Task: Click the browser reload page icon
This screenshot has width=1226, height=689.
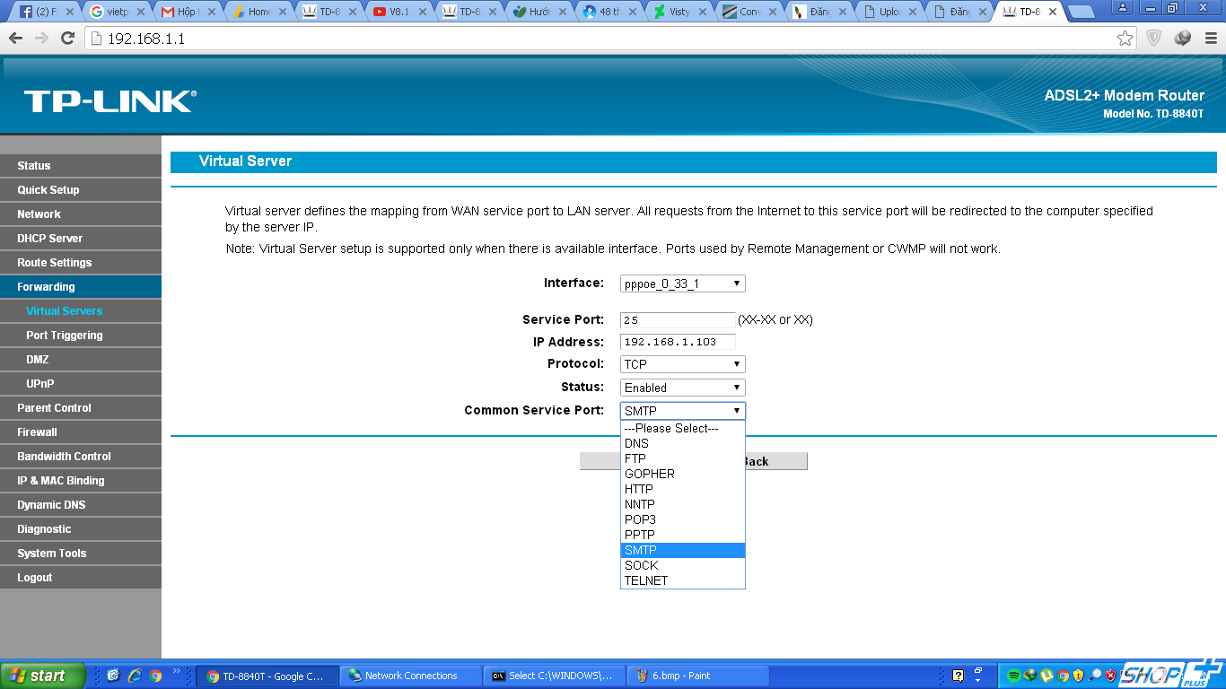Action: pos(67,39)
